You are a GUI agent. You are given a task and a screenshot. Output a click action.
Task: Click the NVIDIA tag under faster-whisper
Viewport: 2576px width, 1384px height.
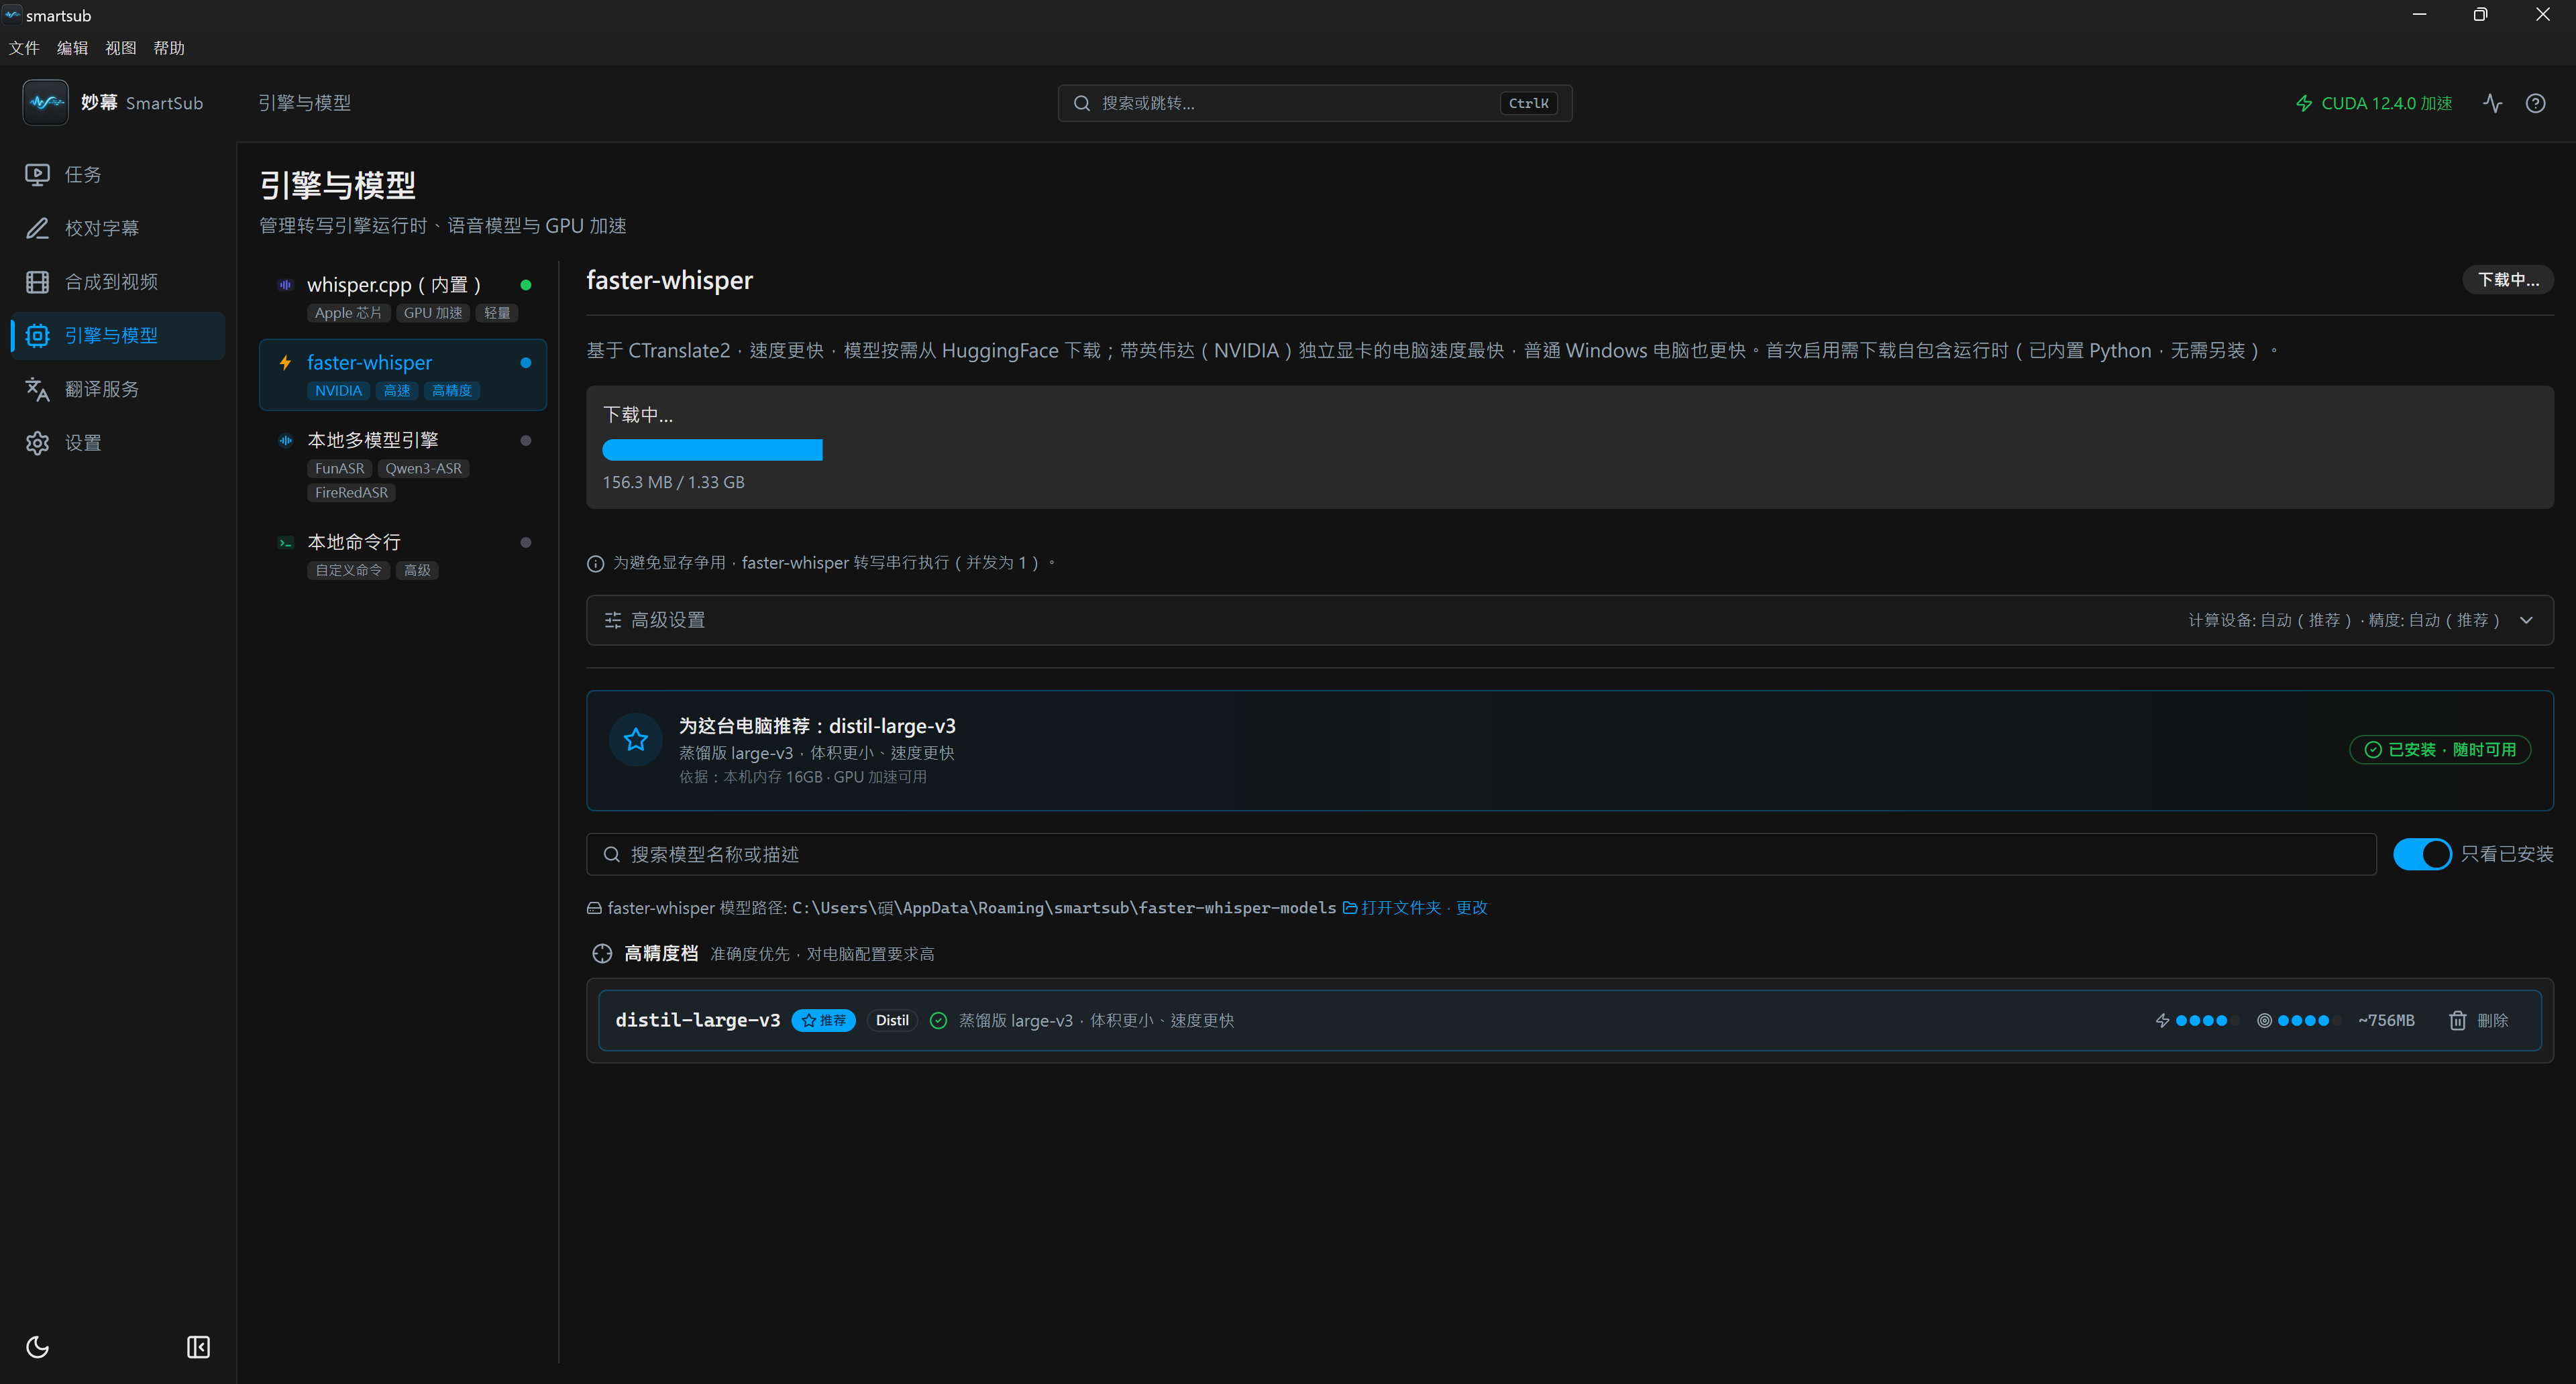[338, 391]
